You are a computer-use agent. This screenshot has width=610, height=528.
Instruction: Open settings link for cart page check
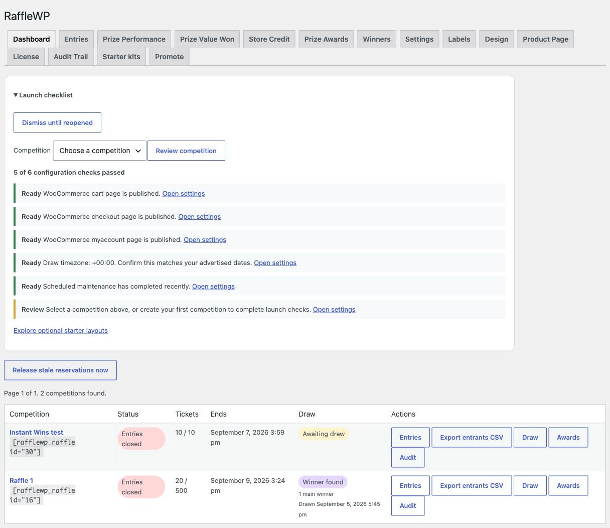click(184, 193)
